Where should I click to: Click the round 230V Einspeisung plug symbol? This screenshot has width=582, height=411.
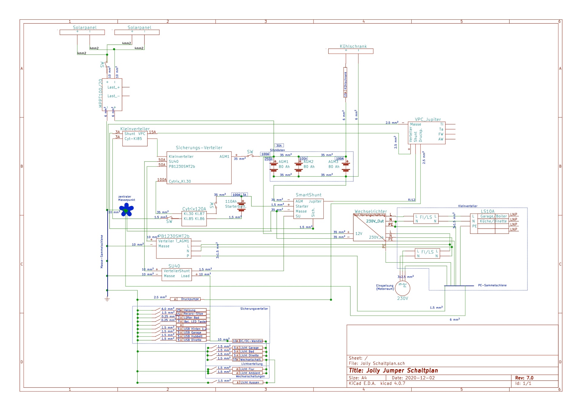pos(403,288)
